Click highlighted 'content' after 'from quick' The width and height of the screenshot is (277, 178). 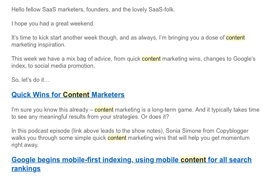[151, 58]
